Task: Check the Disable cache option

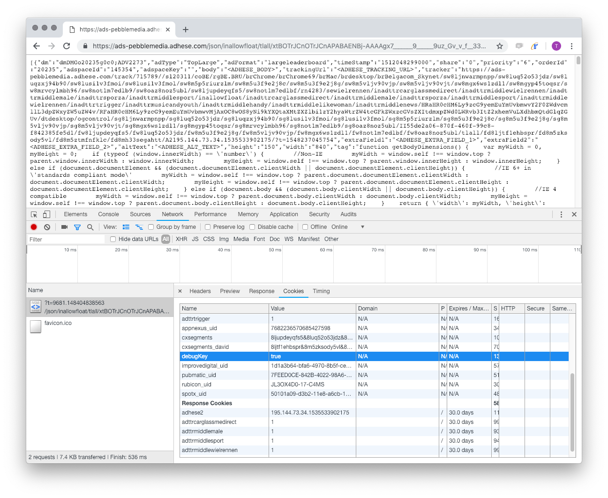Action: 252,227
